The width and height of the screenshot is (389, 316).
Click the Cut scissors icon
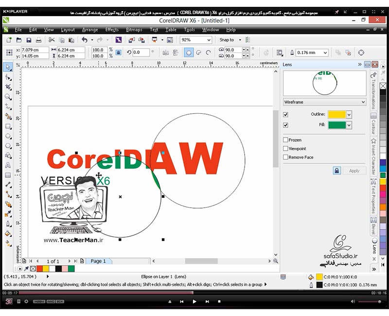click(52, 40)
